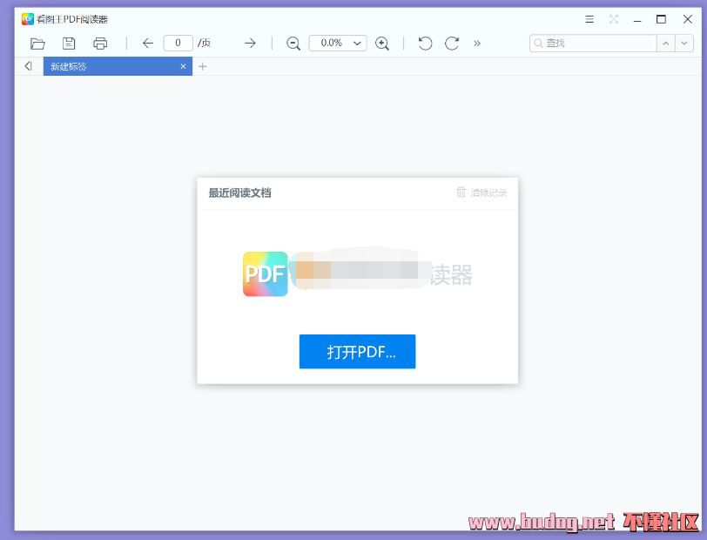Rotate page clockwise
Viewport: 707px width, 540px height.
(452, 44)
